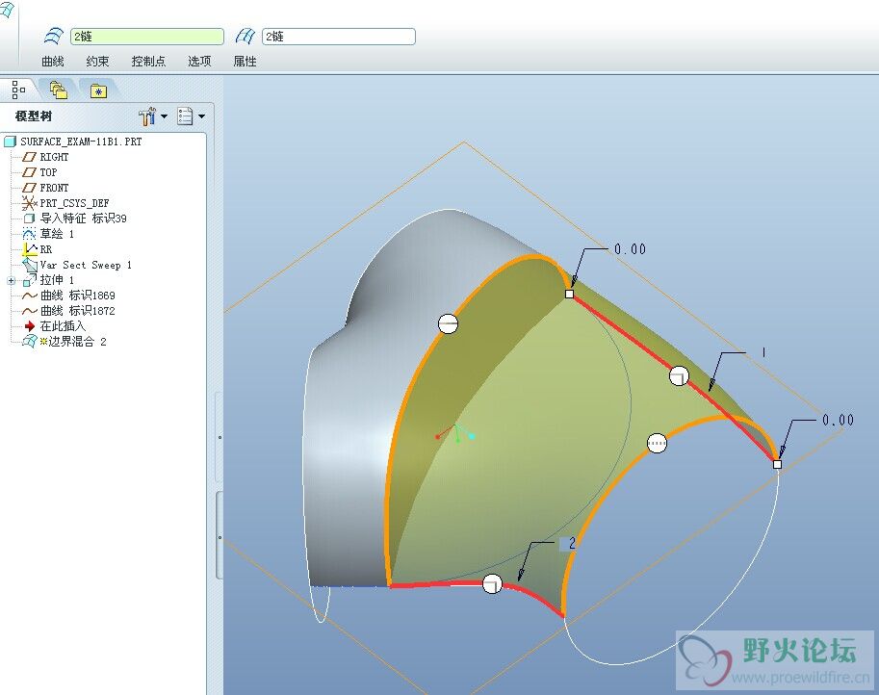Open the 选项 panel tab
879x695 pixels.
[199, 61]
